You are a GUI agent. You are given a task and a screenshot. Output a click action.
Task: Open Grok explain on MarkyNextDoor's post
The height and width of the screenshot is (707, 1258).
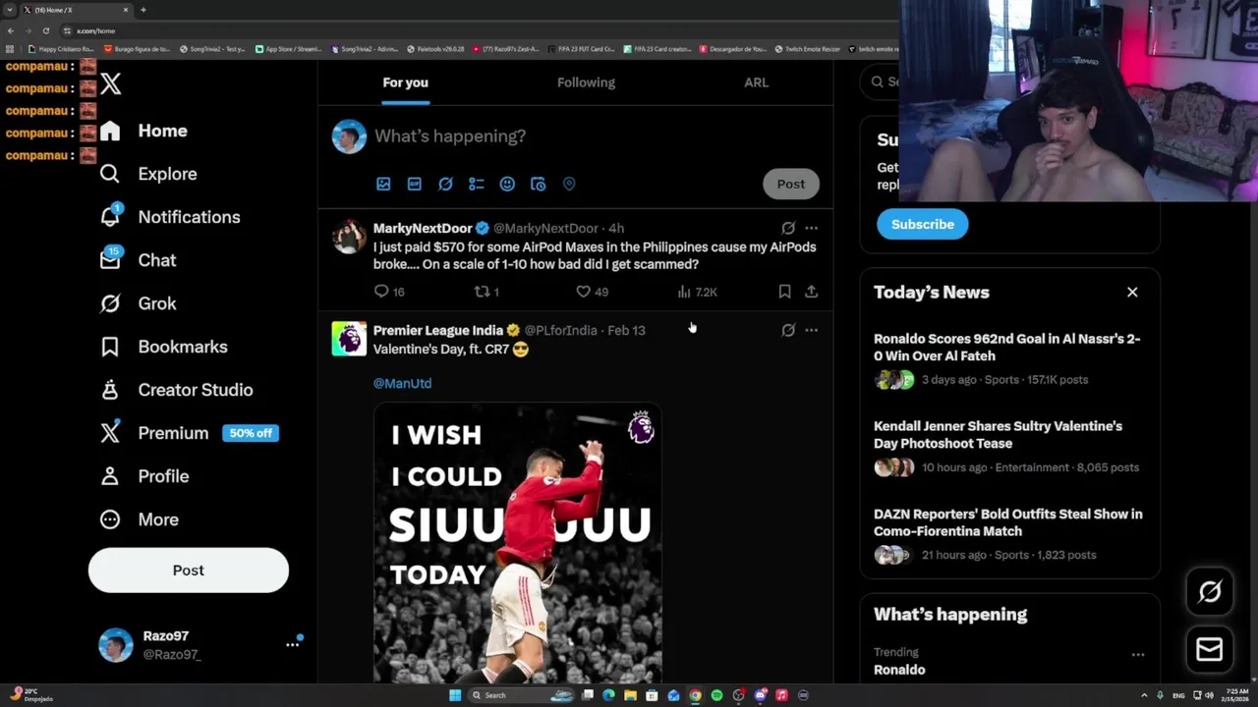coord(788,228)
